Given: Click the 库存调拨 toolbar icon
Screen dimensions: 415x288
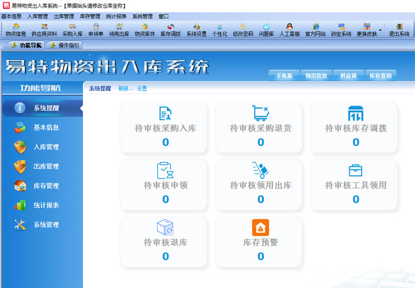Looking at the screenshot, I should click(x=171, y=30).
